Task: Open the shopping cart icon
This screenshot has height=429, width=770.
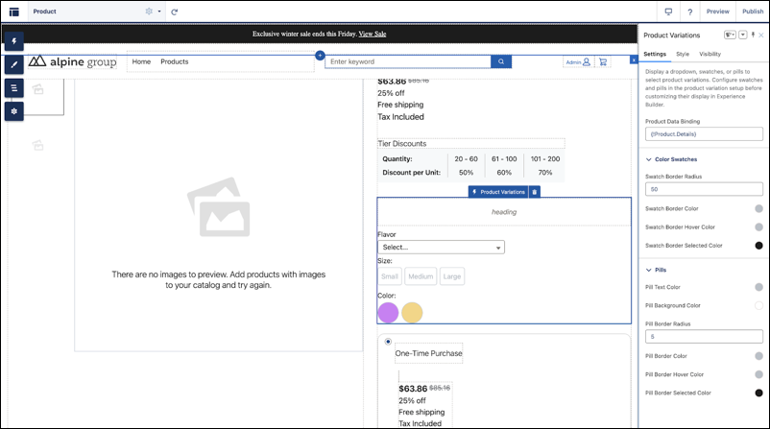Action: (x=603, y=61)
